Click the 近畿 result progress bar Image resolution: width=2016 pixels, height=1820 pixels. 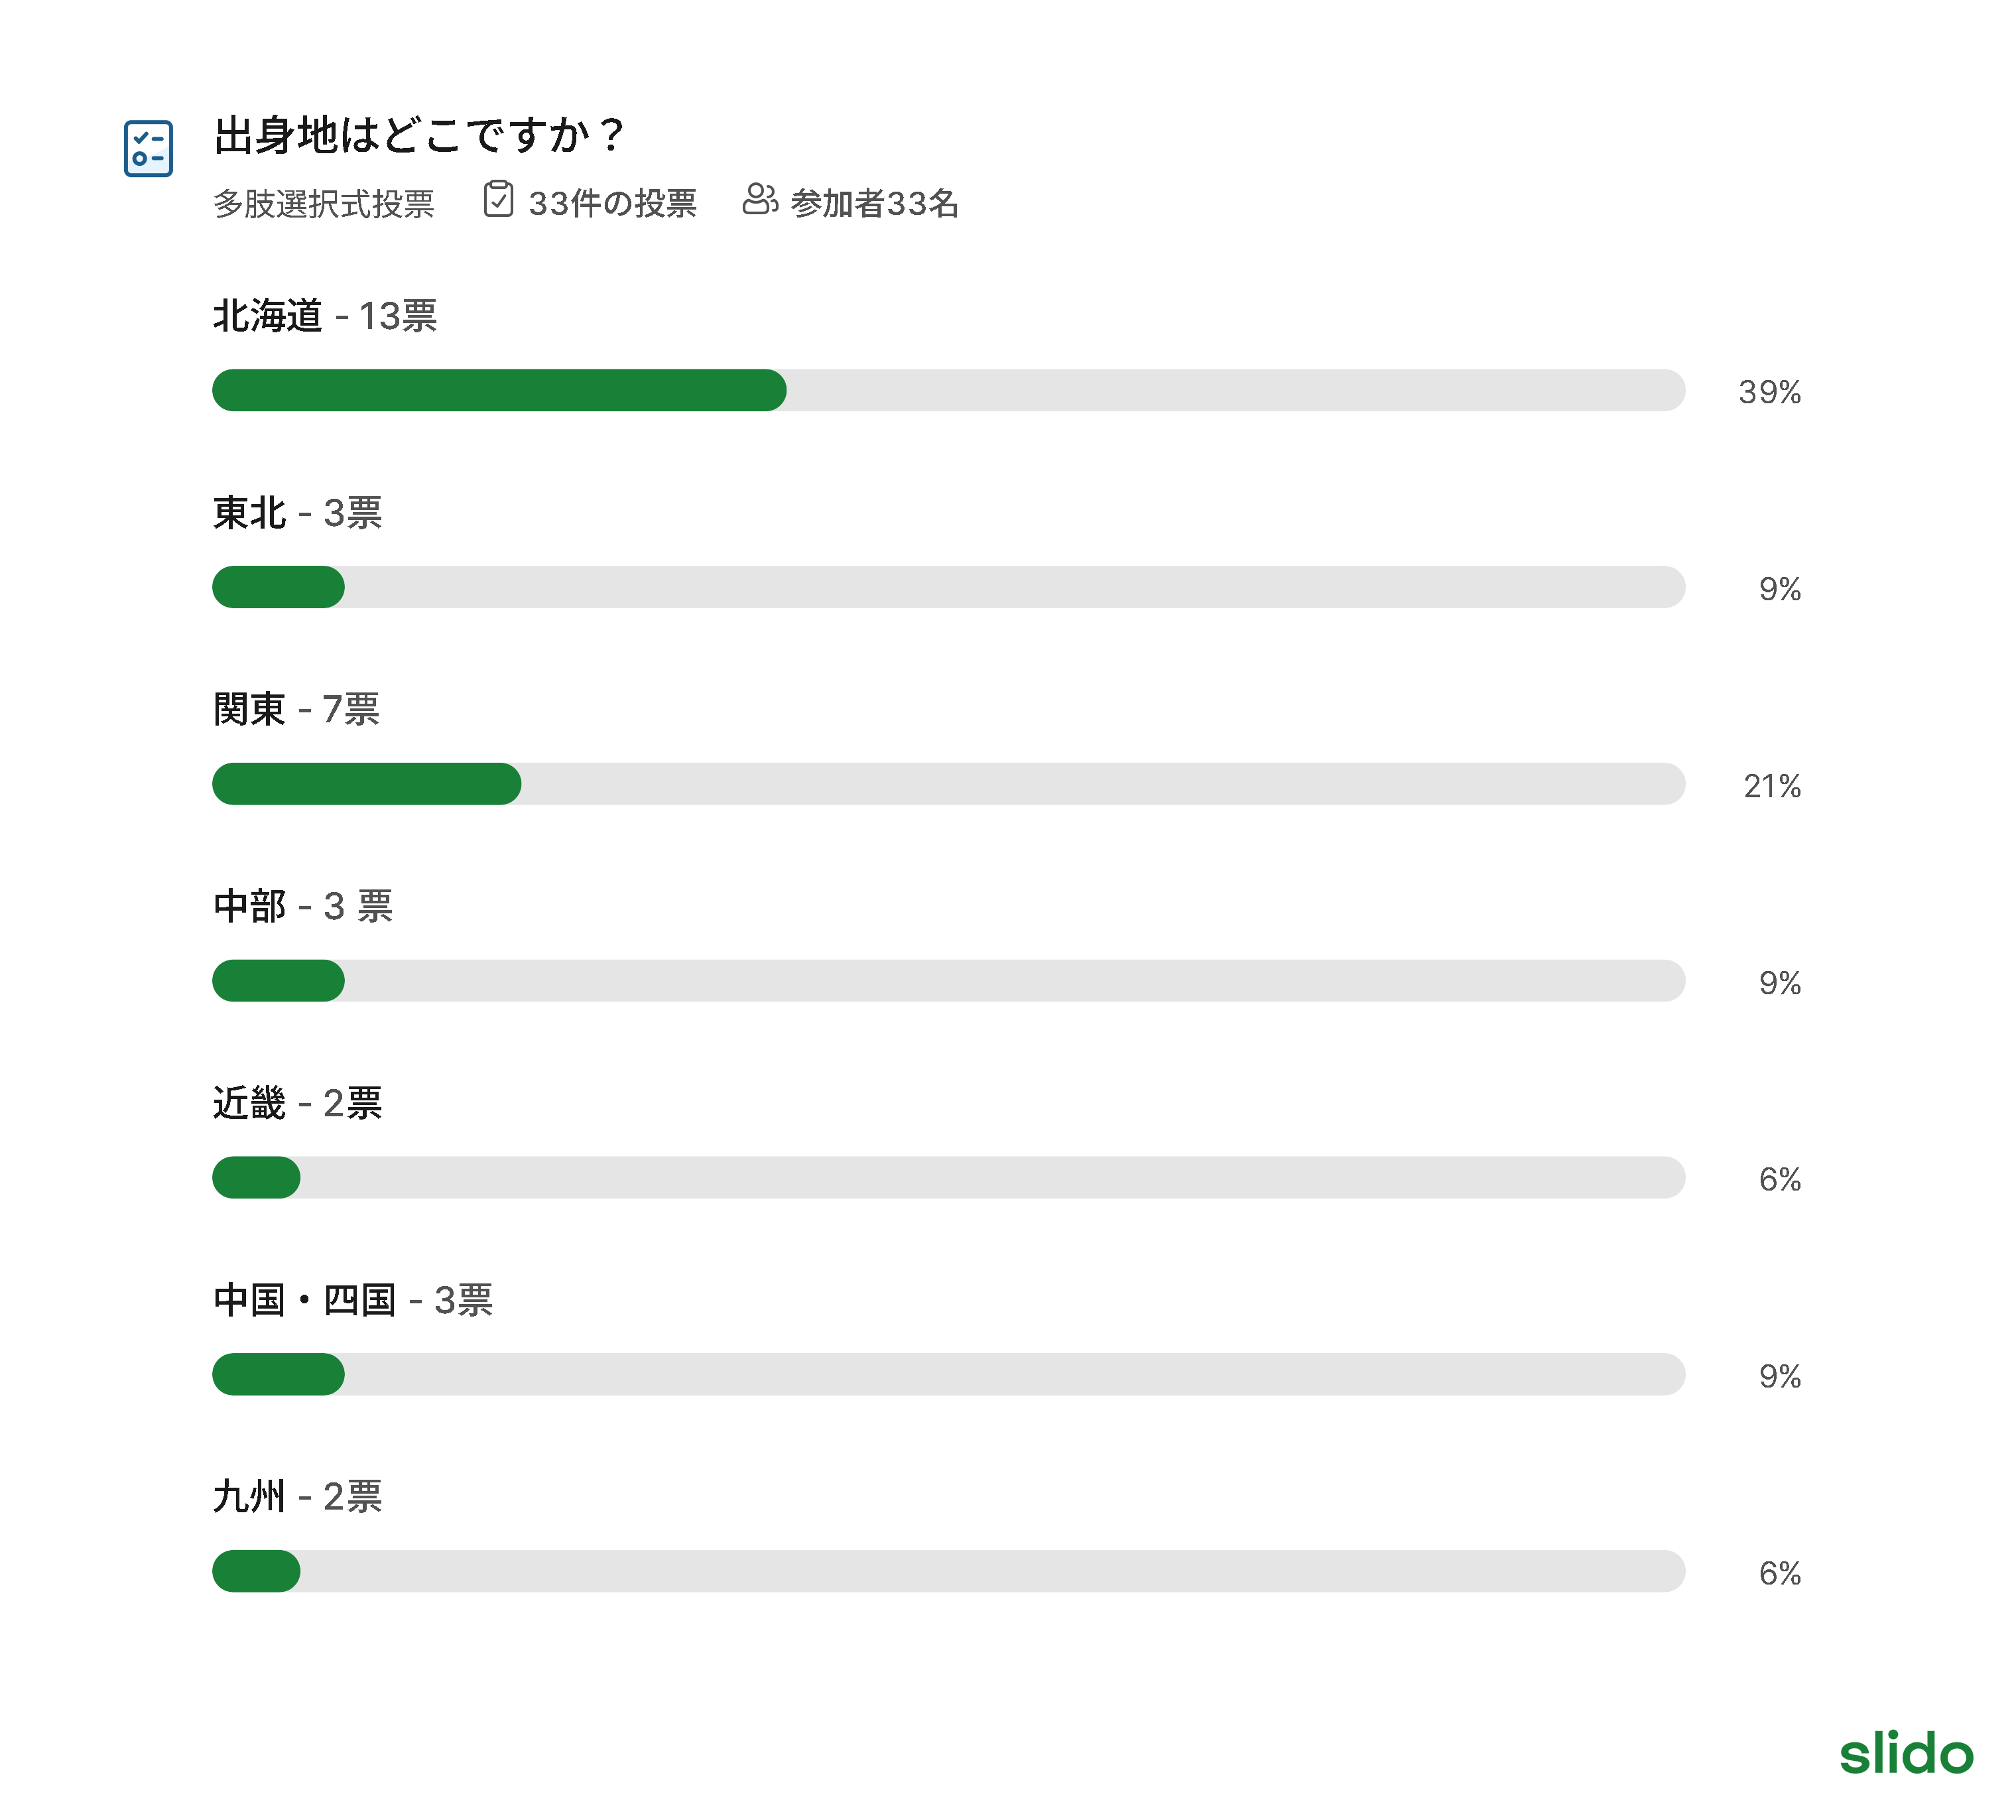click(948, 1178)
